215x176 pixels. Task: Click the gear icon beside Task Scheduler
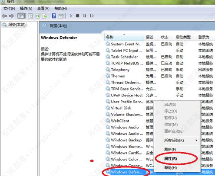108,57
